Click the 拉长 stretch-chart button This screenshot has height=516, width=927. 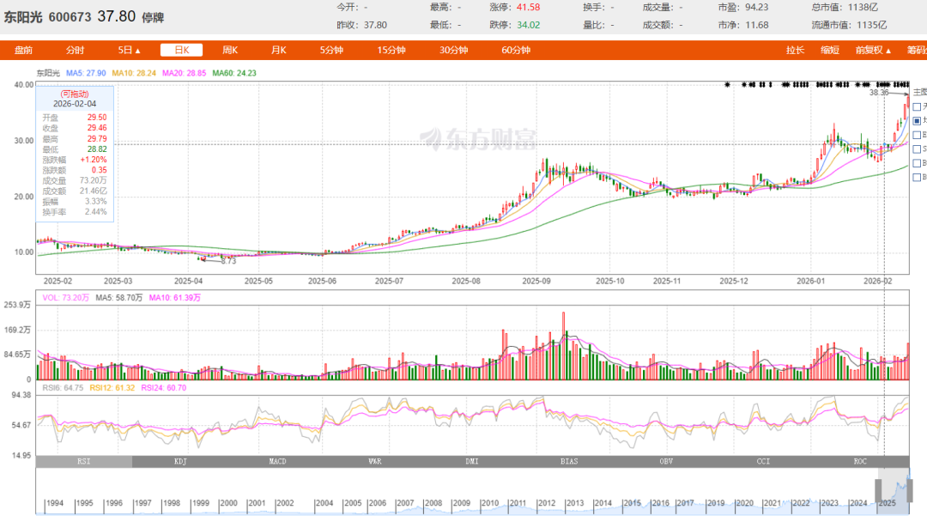tap(795, 51)
